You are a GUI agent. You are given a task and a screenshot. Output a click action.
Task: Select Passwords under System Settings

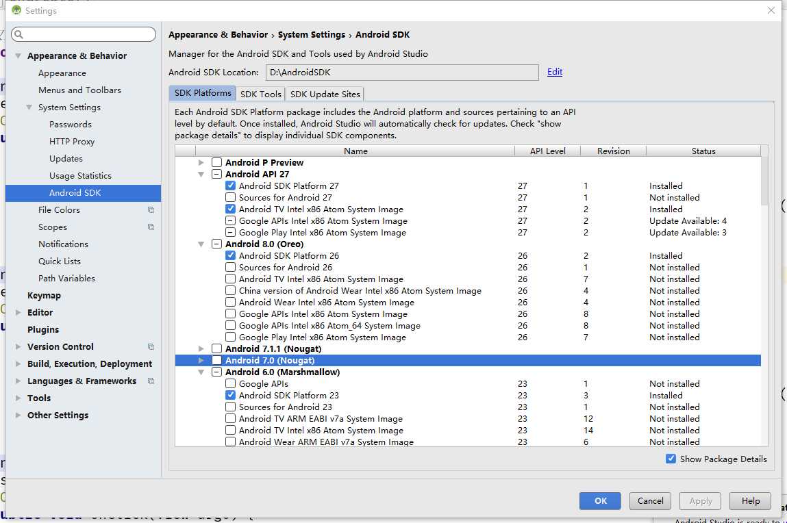point(71,125)
